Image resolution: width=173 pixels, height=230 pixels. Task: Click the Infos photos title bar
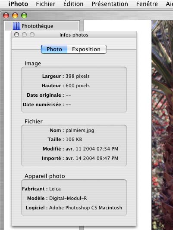pyautogui.click(x=74, y=35)
